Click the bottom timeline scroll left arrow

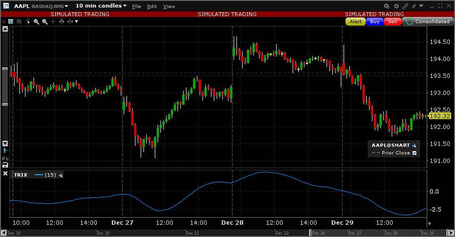(x=4, y=233)
